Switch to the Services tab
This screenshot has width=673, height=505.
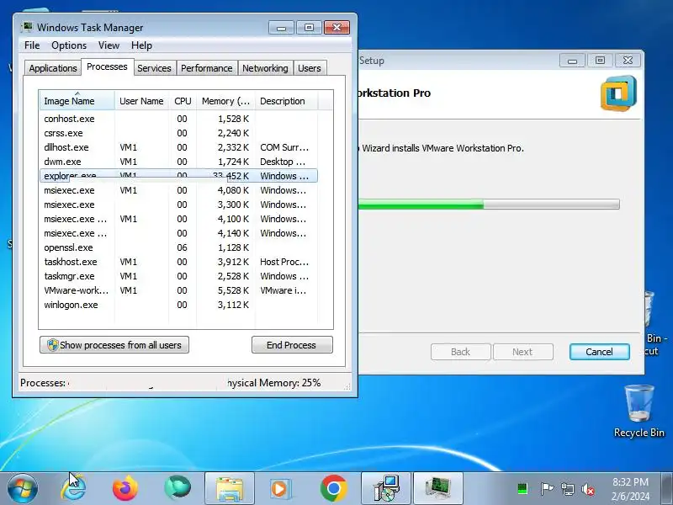[x=154, y=68]
